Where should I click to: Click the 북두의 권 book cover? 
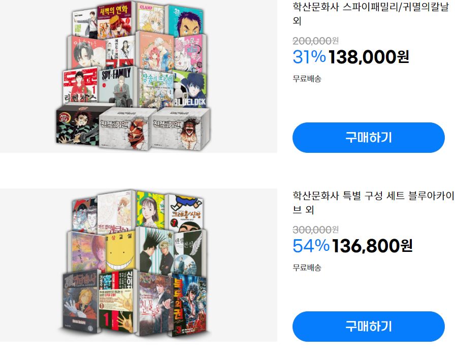click(x=189, y=305)
